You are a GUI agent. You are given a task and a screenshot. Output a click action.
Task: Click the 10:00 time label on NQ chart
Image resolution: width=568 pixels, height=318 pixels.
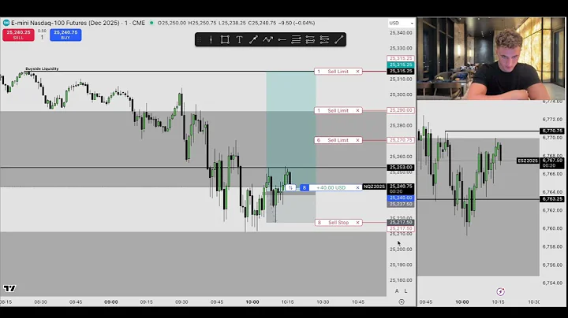pos(252,301)
